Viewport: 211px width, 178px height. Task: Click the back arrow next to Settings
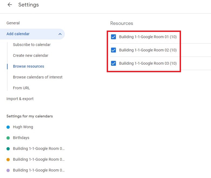(10, 5)
